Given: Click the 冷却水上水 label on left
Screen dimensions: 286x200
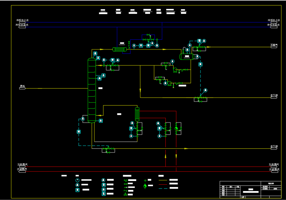Looking at the screenshot, I should (x=22, y=20).
